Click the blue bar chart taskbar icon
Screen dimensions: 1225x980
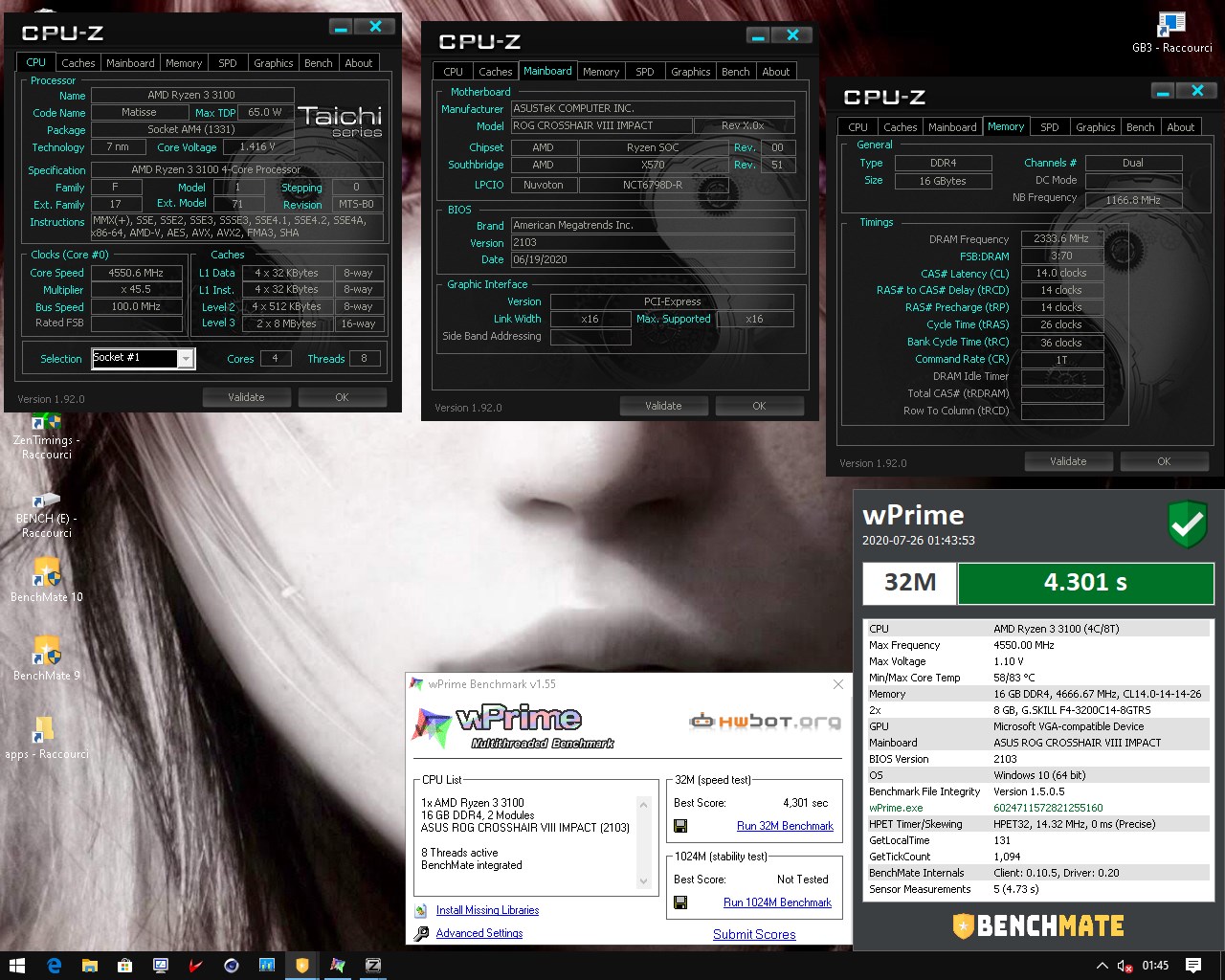tap(266, 966)
